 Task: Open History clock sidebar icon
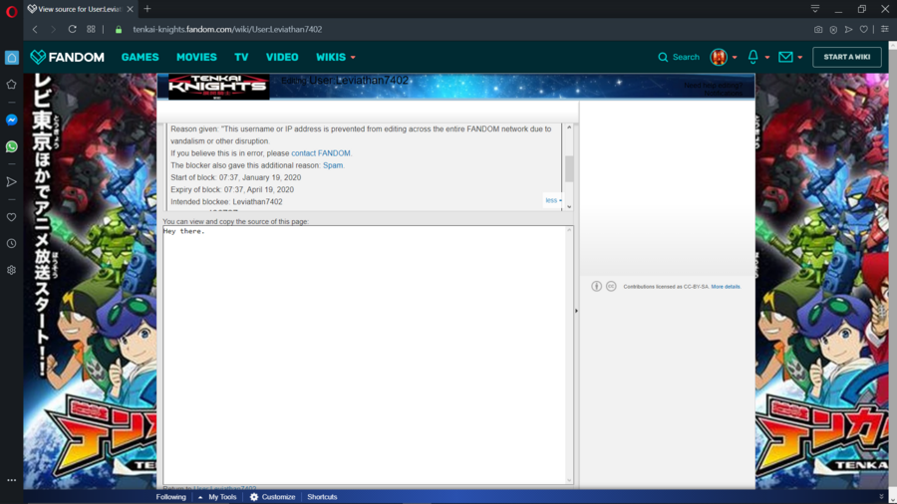11,243
